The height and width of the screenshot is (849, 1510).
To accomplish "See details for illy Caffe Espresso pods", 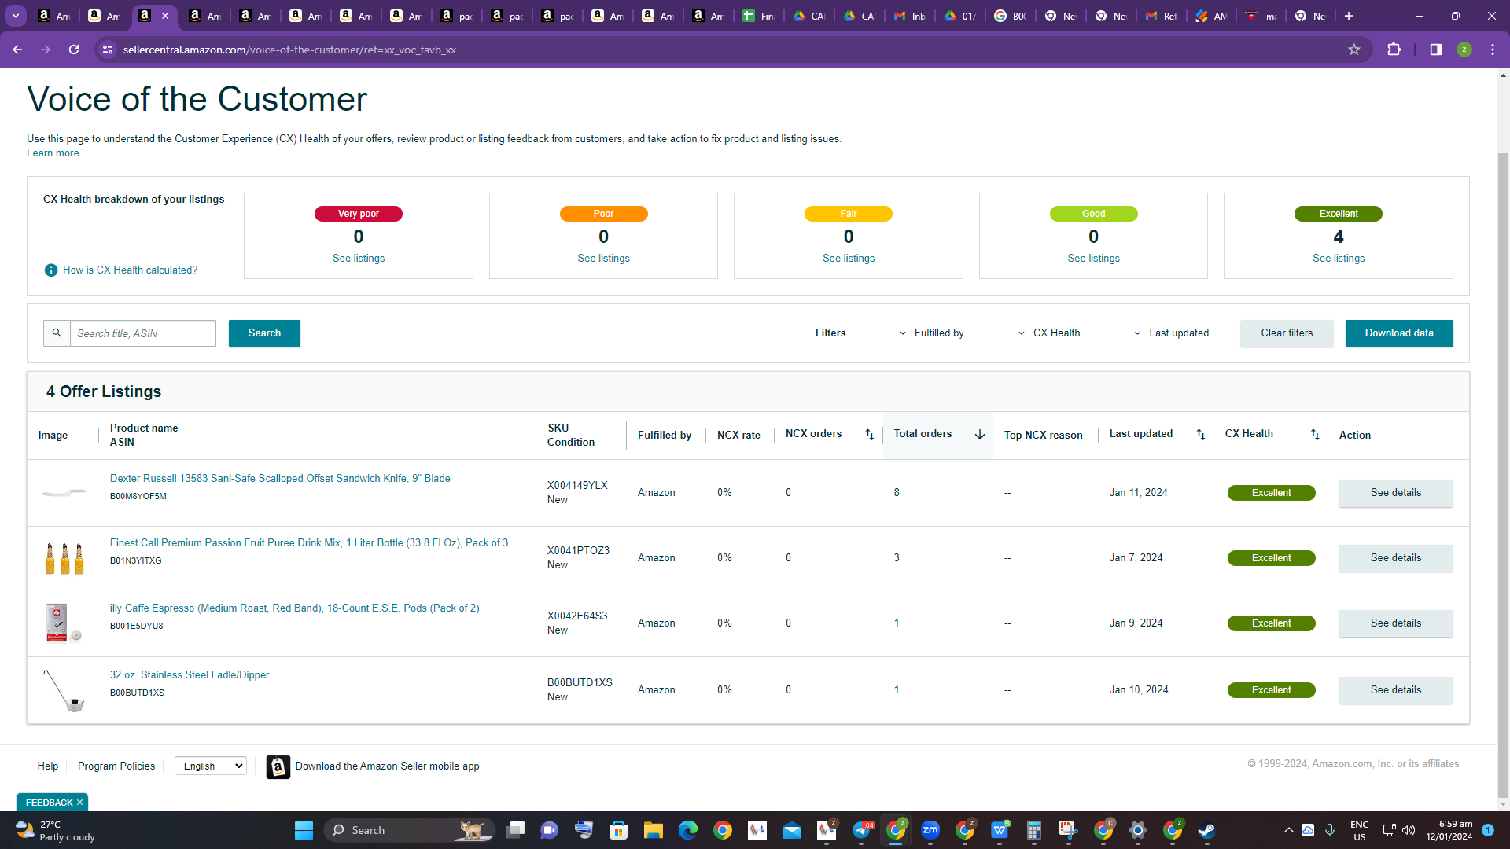I will click(x=1396, y=623).
